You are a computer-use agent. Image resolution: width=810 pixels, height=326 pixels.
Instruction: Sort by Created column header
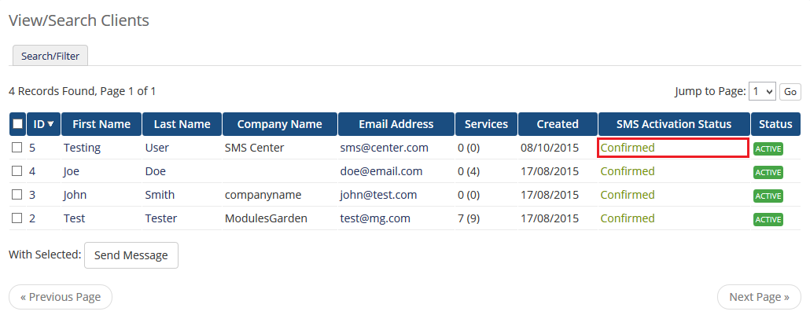558,124
